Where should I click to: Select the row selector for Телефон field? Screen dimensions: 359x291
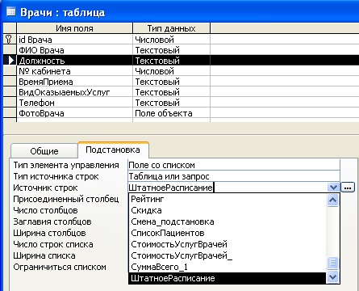click(10, 103)
